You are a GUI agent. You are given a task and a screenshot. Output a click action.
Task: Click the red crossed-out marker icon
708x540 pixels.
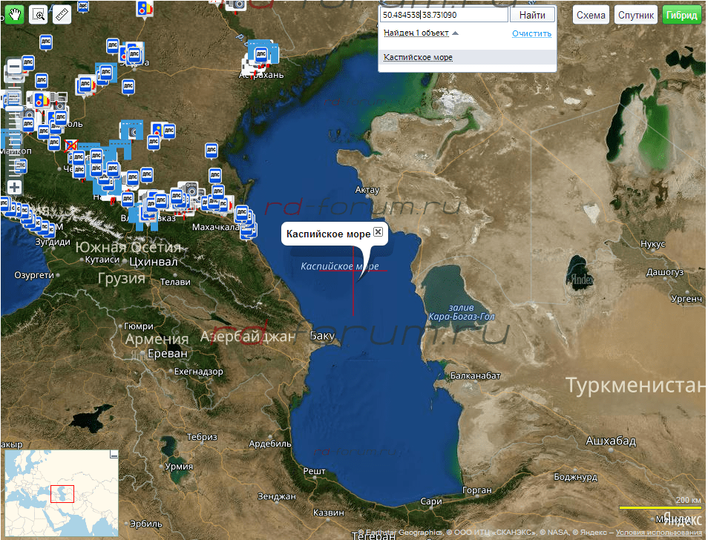click(71, 145)
